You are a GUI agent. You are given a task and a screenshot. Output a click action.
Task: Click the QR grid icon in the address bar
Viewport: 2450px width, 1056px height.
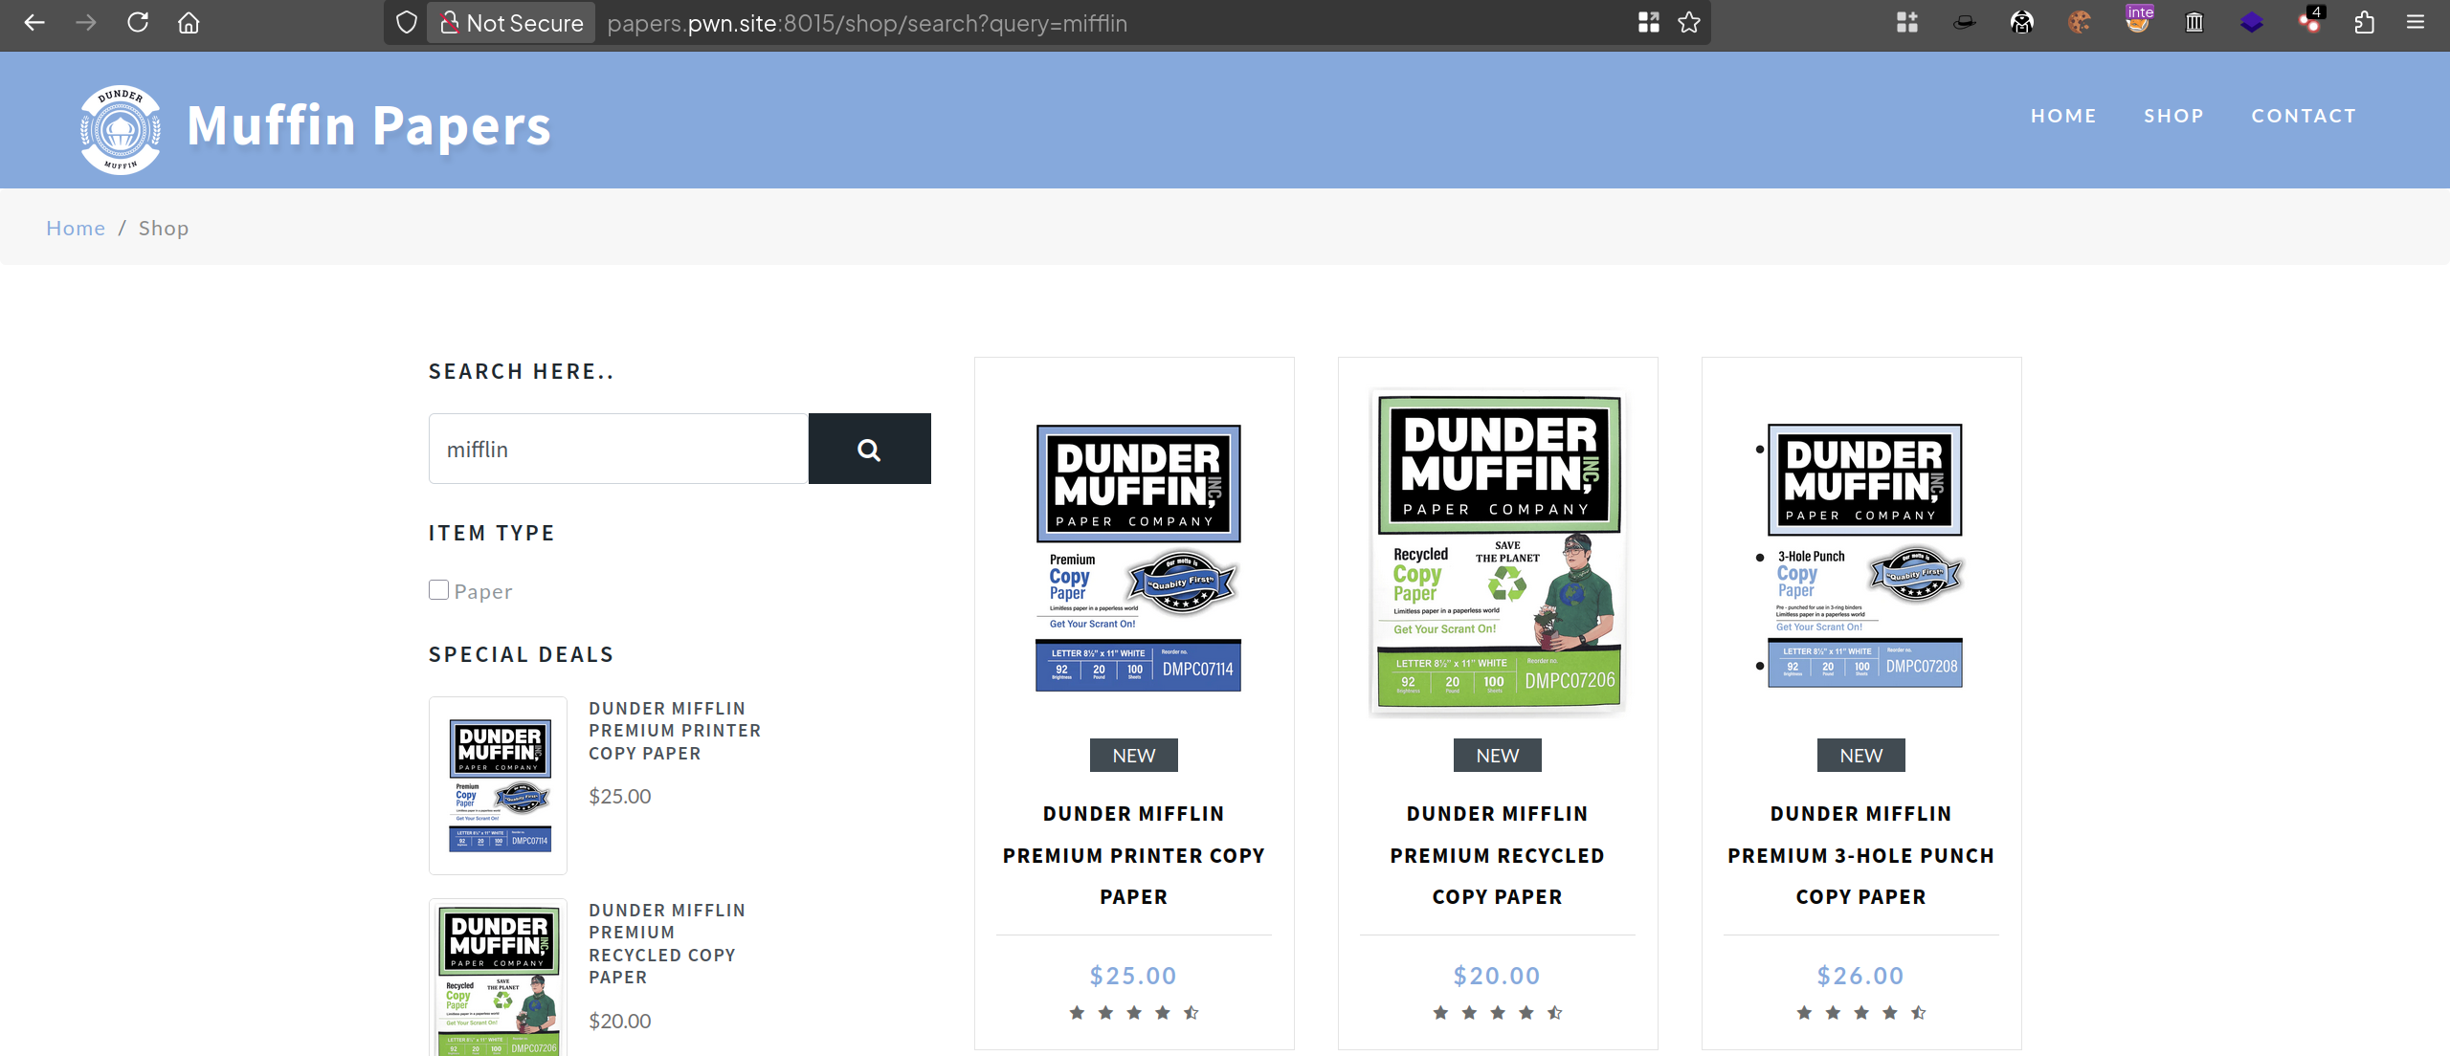click(x=1648, y=22)
